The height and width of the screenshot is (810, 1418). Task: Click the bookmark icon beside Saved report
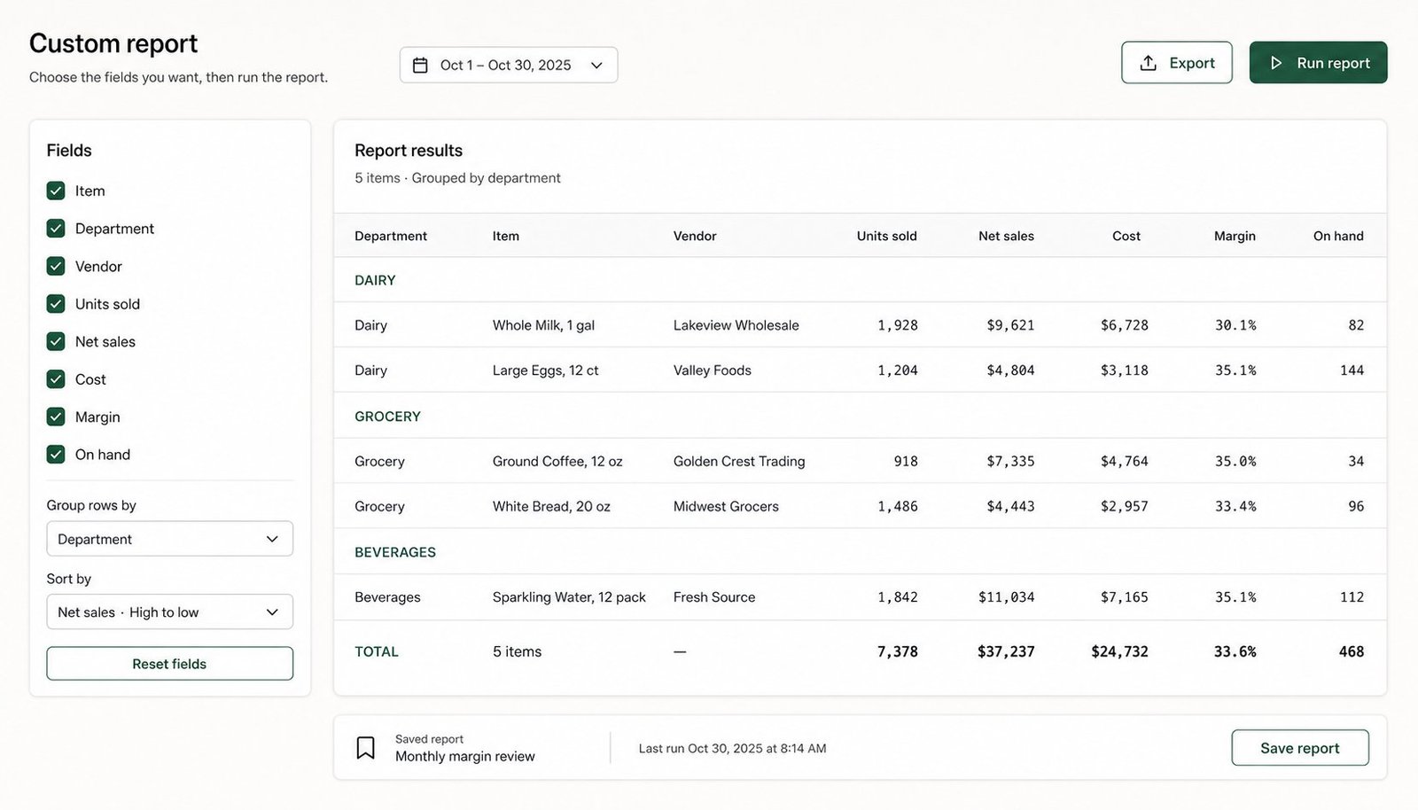(x=365, y=748)
